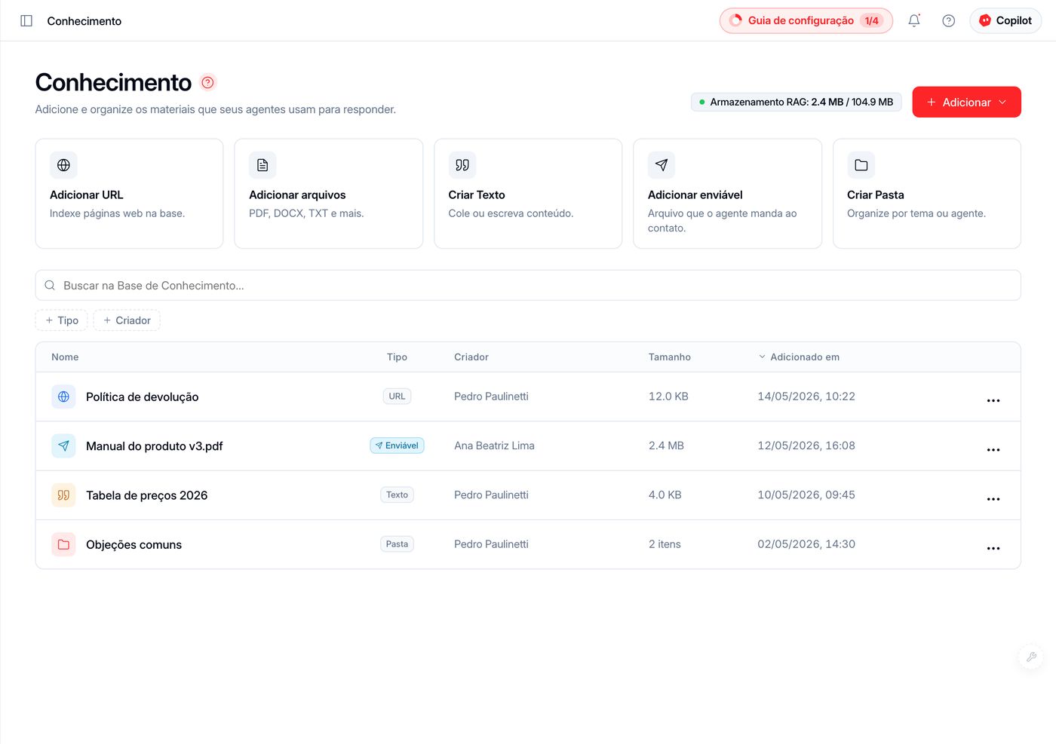The width and height of the screenshot is (1056, 744).
Task: Open the Copilot assistant
Action: (x=1005, y=21)
